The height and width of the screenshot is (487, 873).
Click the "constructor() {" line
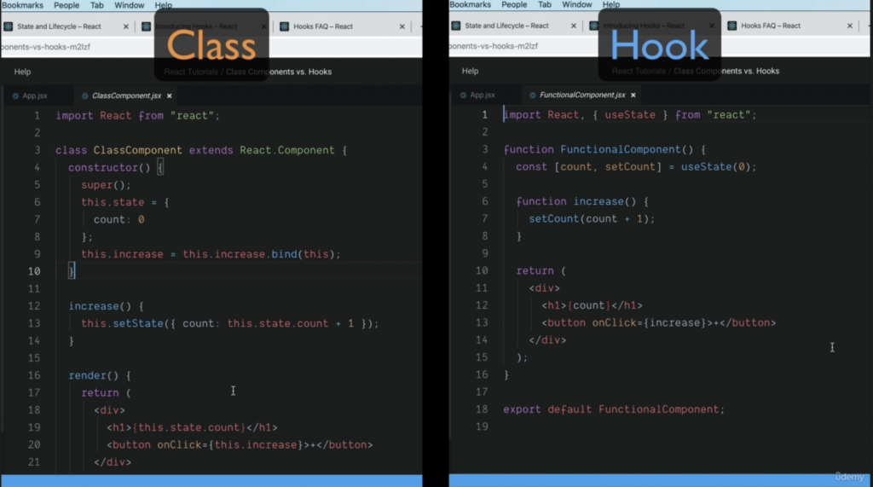[x=116, y=168]
